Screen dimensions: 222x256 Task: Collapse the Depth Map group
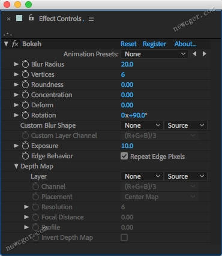pyautogui.click(x=16, y=166)
